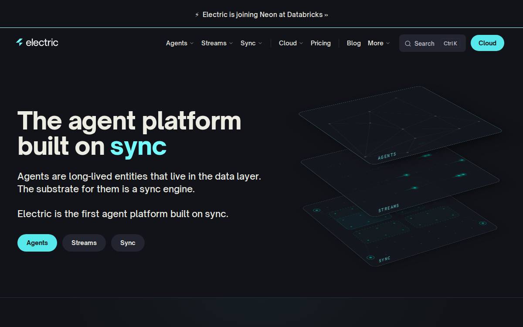This screenshot has width=523, height=327.
Task: Click the cyan Cloud button
Action: [x=487, y=43]
